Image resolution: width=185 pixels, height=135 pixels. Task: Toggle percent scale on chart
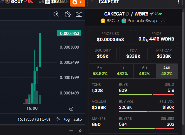(58, 120)
